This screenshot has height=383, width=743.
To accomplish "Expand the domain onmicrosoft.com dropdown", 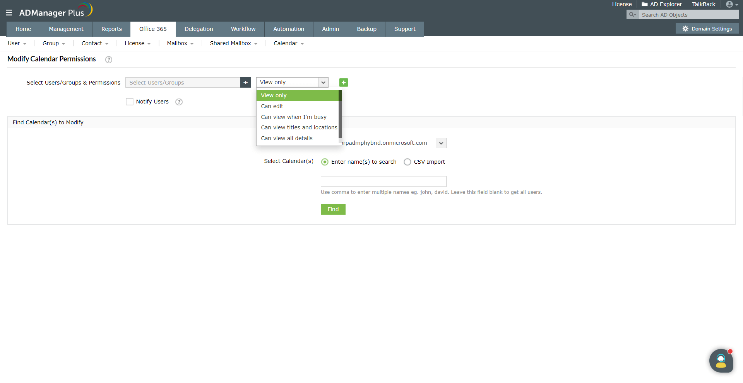I will pyautogui.click(x=441, y=143).
